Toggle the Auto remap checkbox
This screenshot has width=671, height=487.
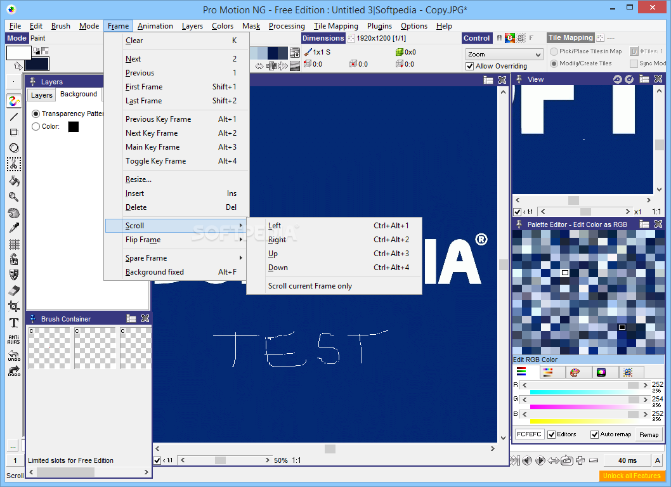[x=594, y=434]
